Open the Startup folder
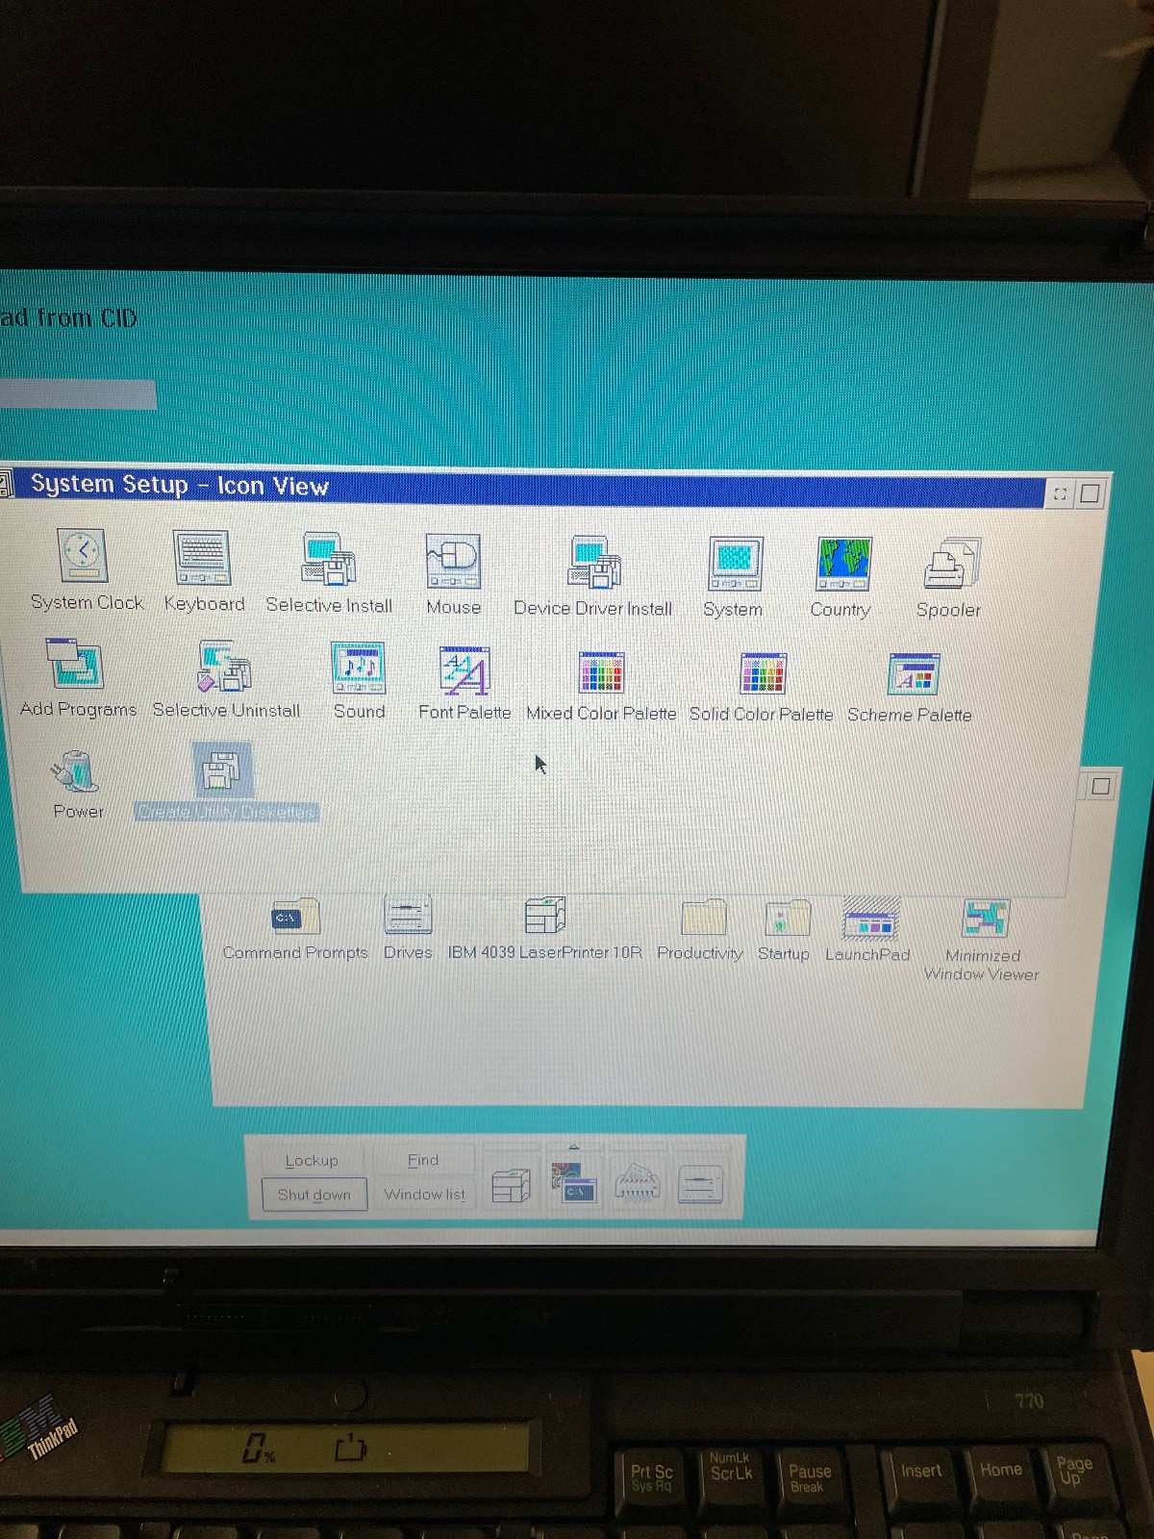The height and width of the screenshot is (1539, 1154). coord(788,920)
